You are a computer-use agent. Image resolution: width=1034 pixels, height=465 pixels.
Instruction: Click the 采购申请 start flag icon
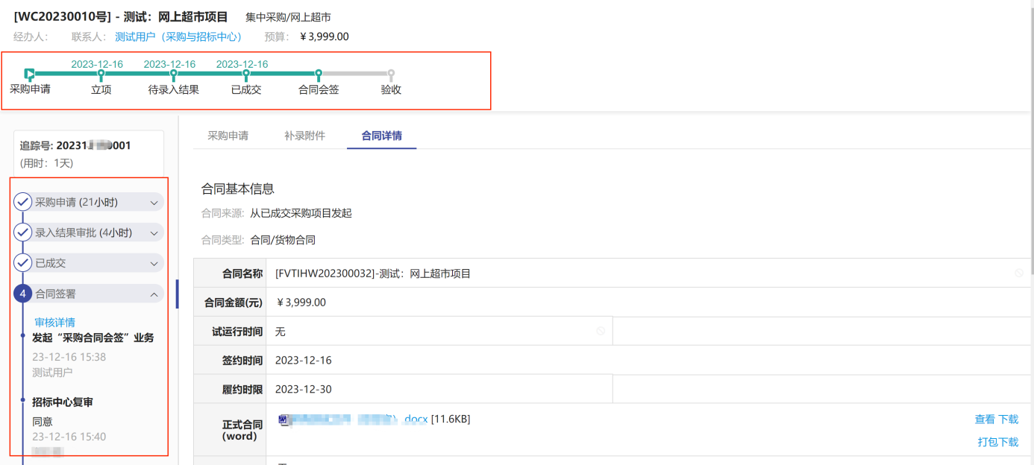click(x=29, y=74)
